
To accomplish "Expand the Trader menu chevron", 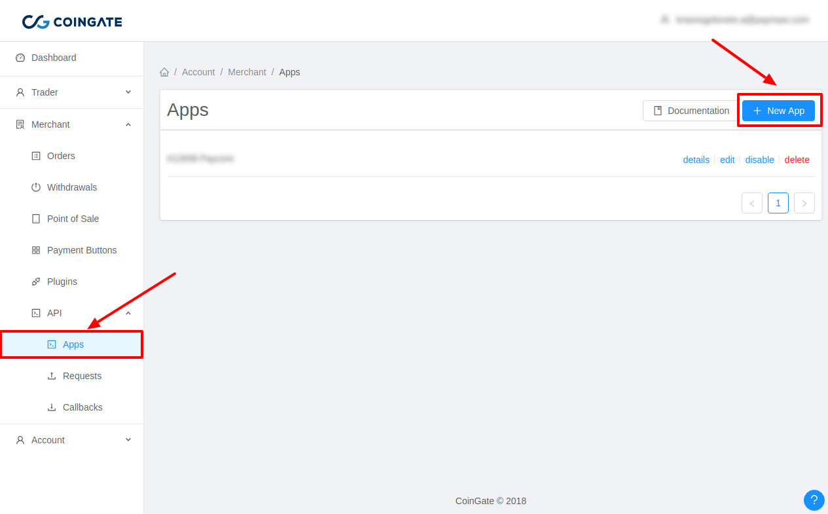I will pos(128,92).
